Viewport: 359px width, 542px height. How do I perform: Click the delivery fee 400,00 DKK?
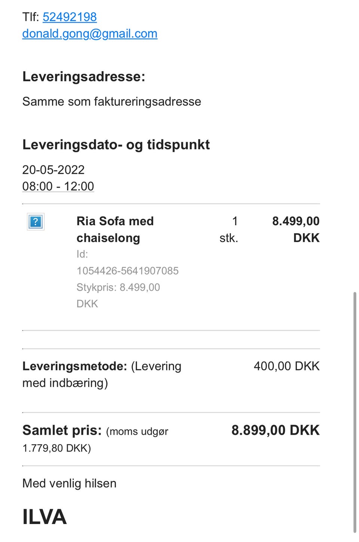point(286,366)
